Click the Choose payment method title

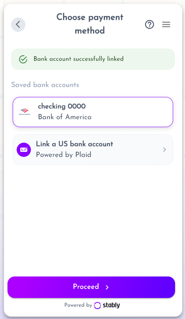[90, 24]
